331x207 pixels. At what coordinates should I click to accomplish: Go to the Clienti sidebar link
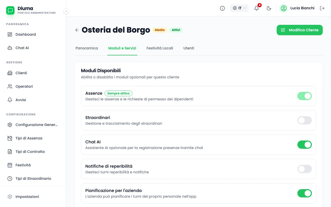[x=33, y=73]
